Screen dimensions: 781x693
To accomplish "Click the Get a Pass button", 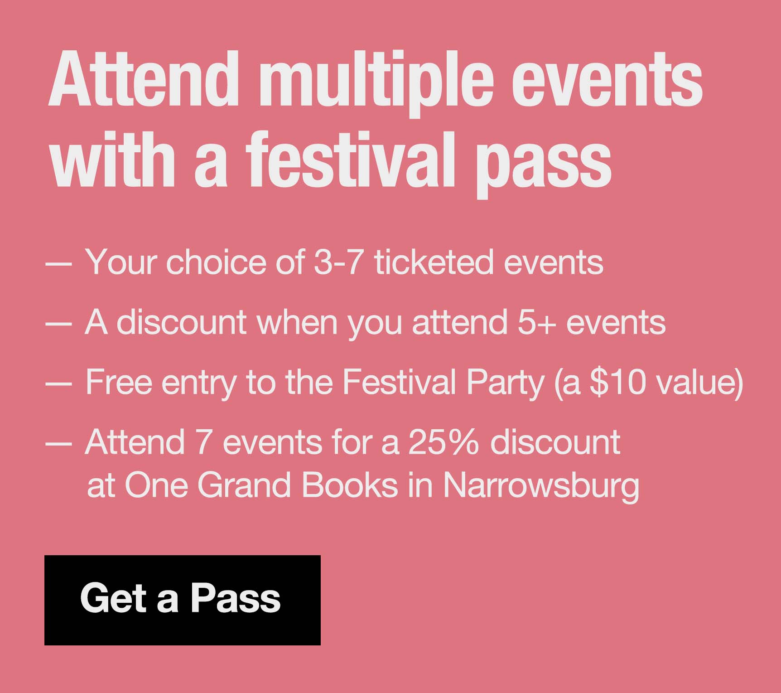I will coord(182,600).
